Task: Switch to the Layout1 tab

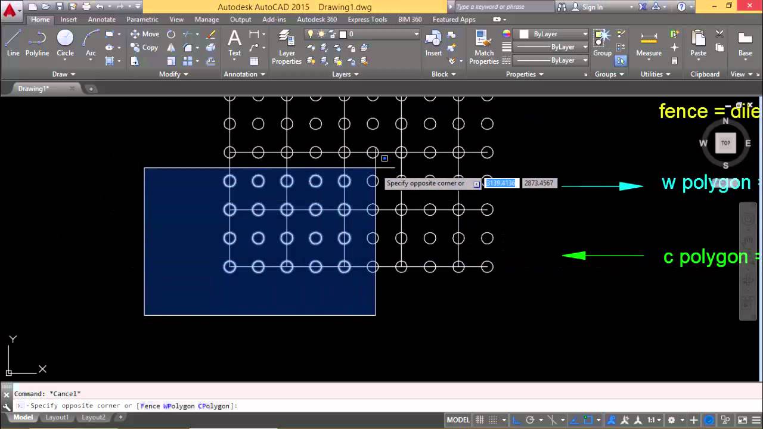Action: [x=57, y=418]
